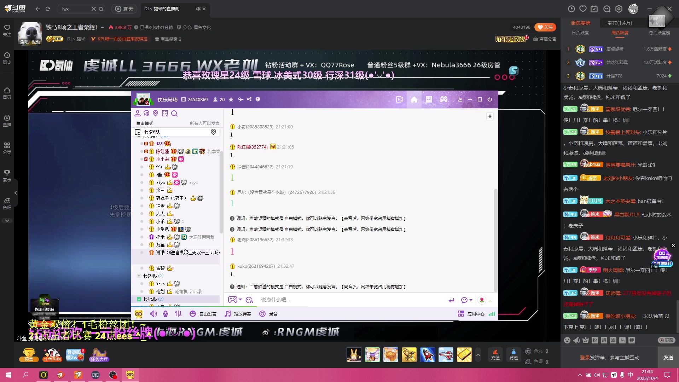Open 历史 history in left sidebar
This screenshot has height=382, width=679.
[x=7, y=58]
